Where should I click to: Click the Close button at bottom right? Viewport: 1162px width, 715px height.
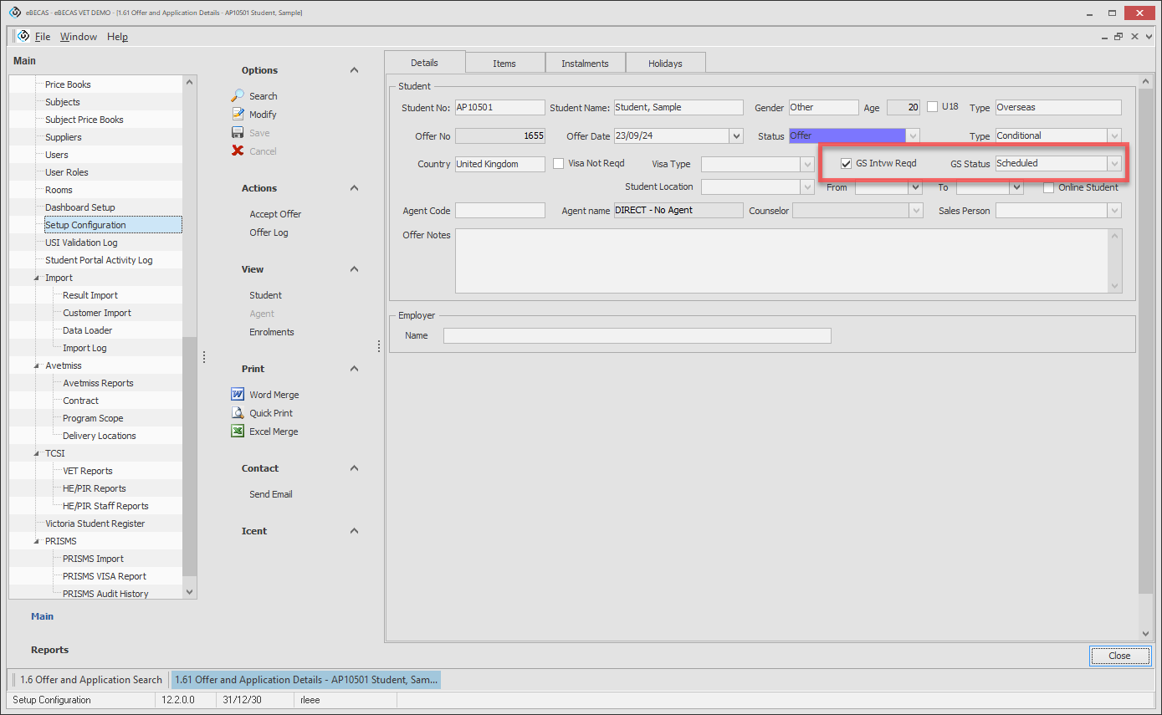tap(1119, 656)
